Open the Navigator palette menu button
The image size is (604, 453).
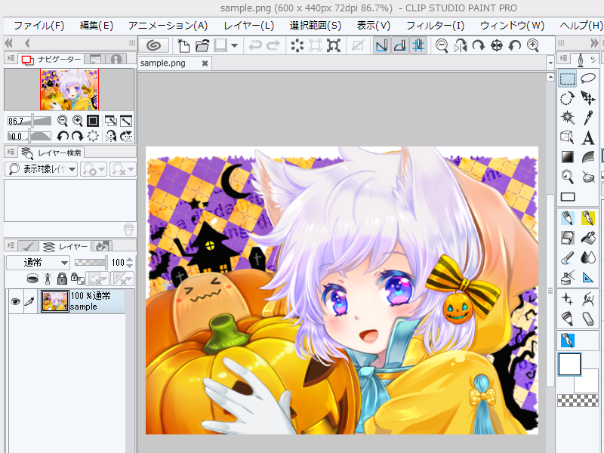point(11,59)
